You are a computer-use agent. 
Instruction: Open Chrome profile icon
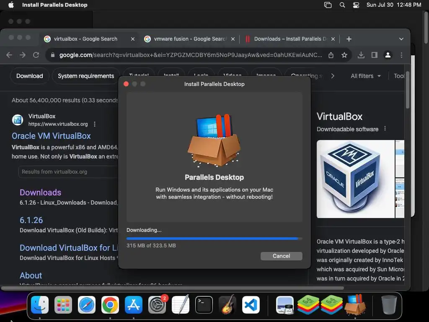coord(388,55)
